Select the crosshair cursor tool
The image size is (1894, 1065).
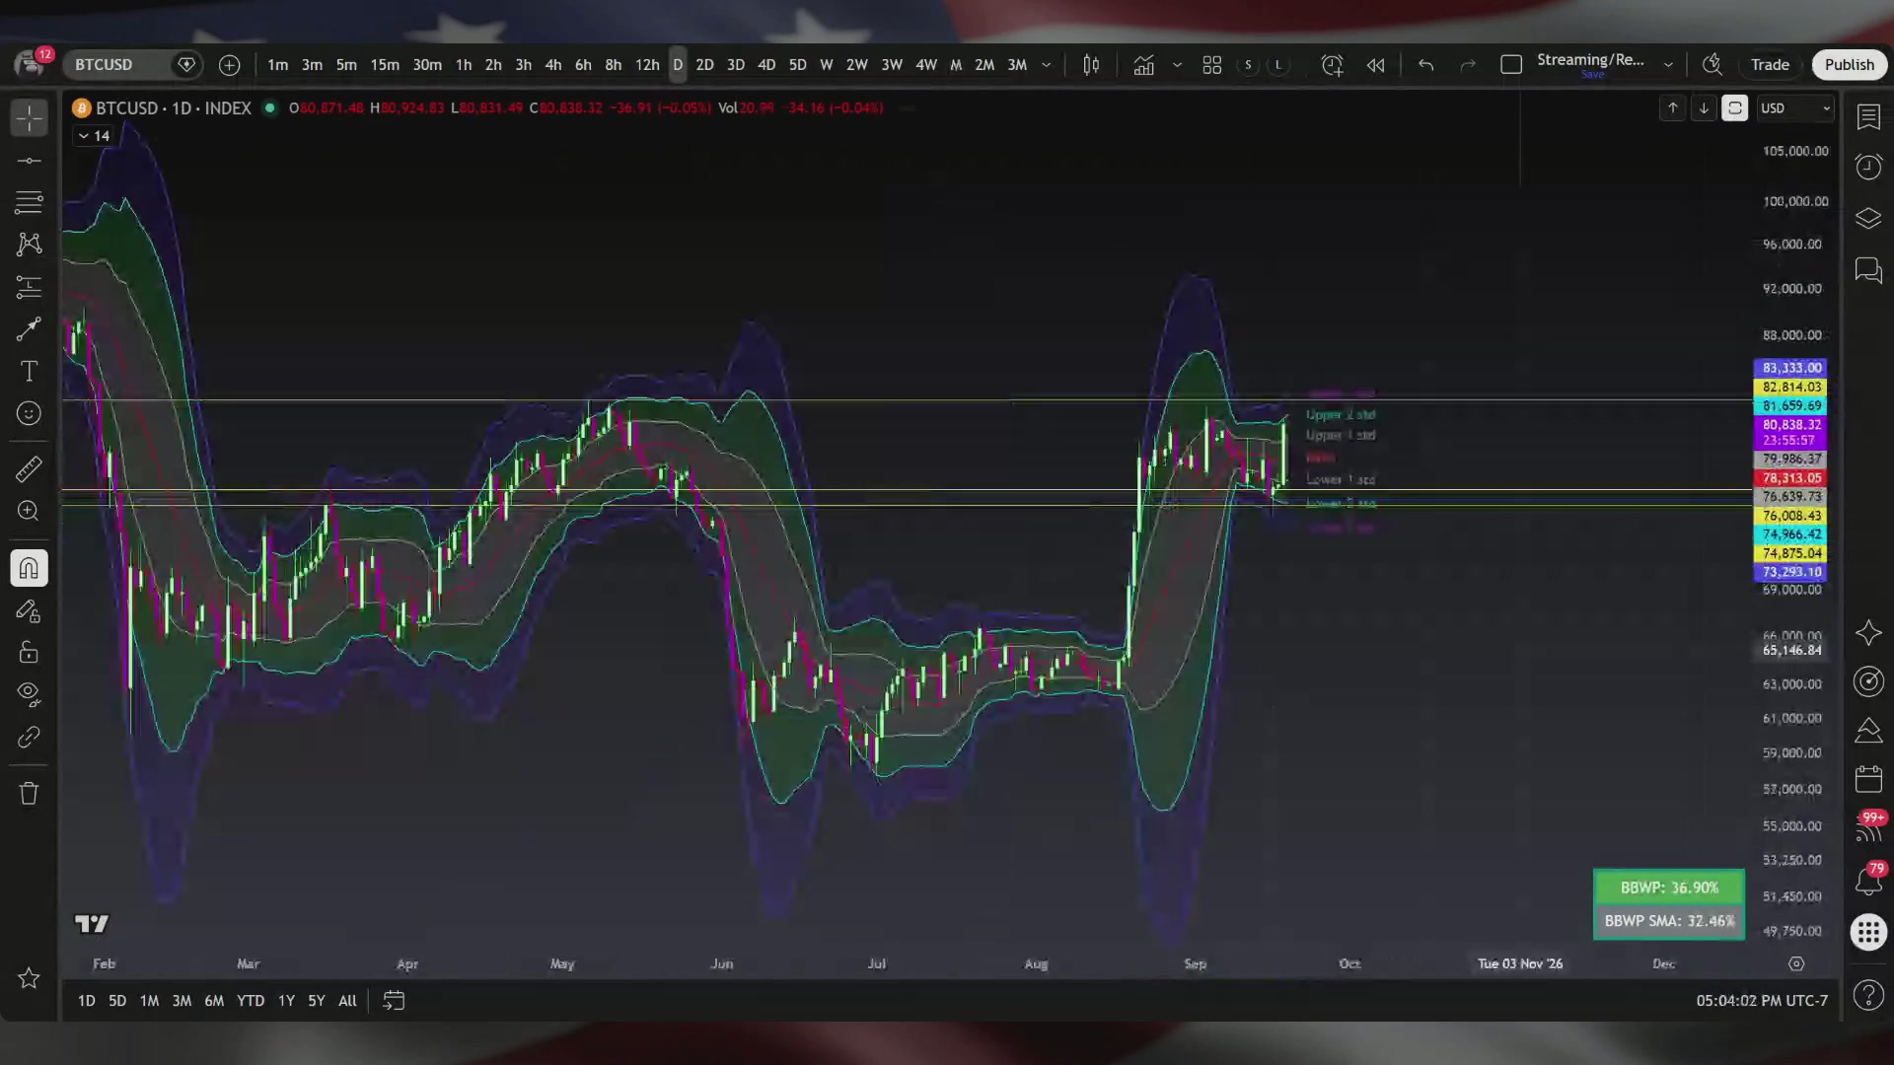[x=29, y=118]
